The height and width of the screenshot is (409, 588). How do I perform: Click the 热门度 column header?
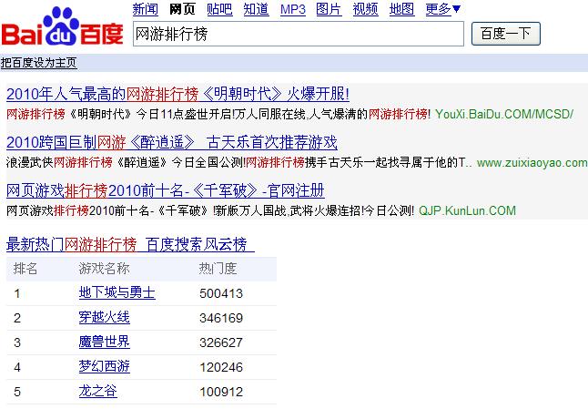[x=218, y=269]
